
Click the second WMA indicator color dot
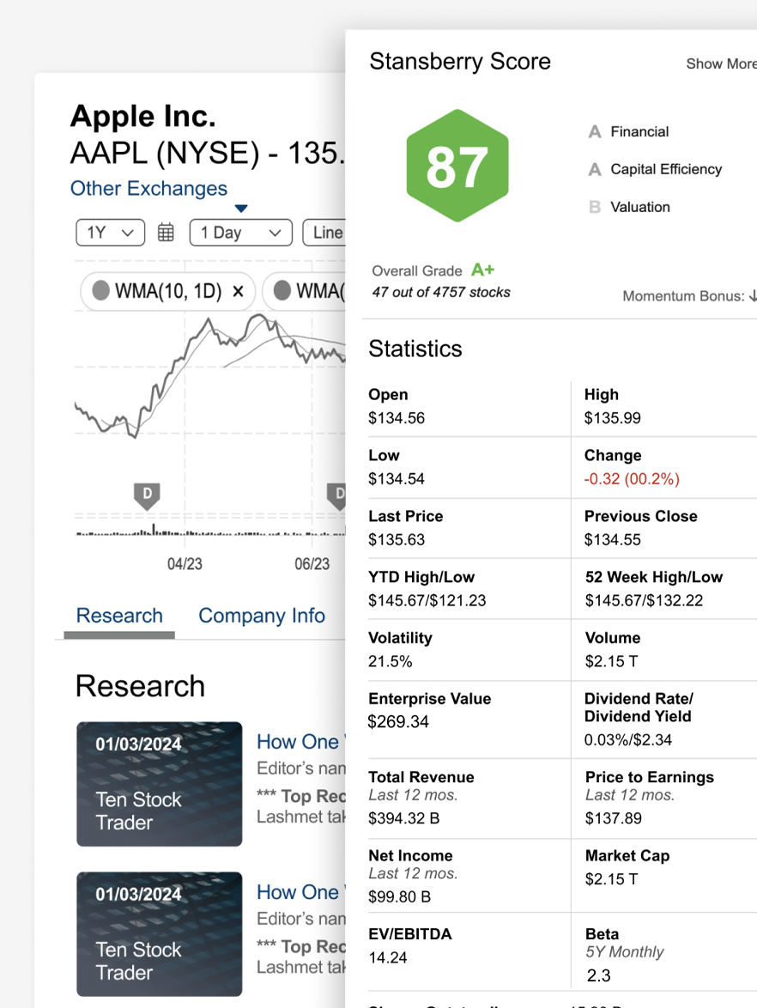point(282,290)
